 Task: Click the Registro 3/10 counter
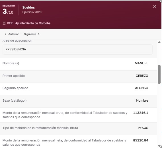click(x=9, y=9)
